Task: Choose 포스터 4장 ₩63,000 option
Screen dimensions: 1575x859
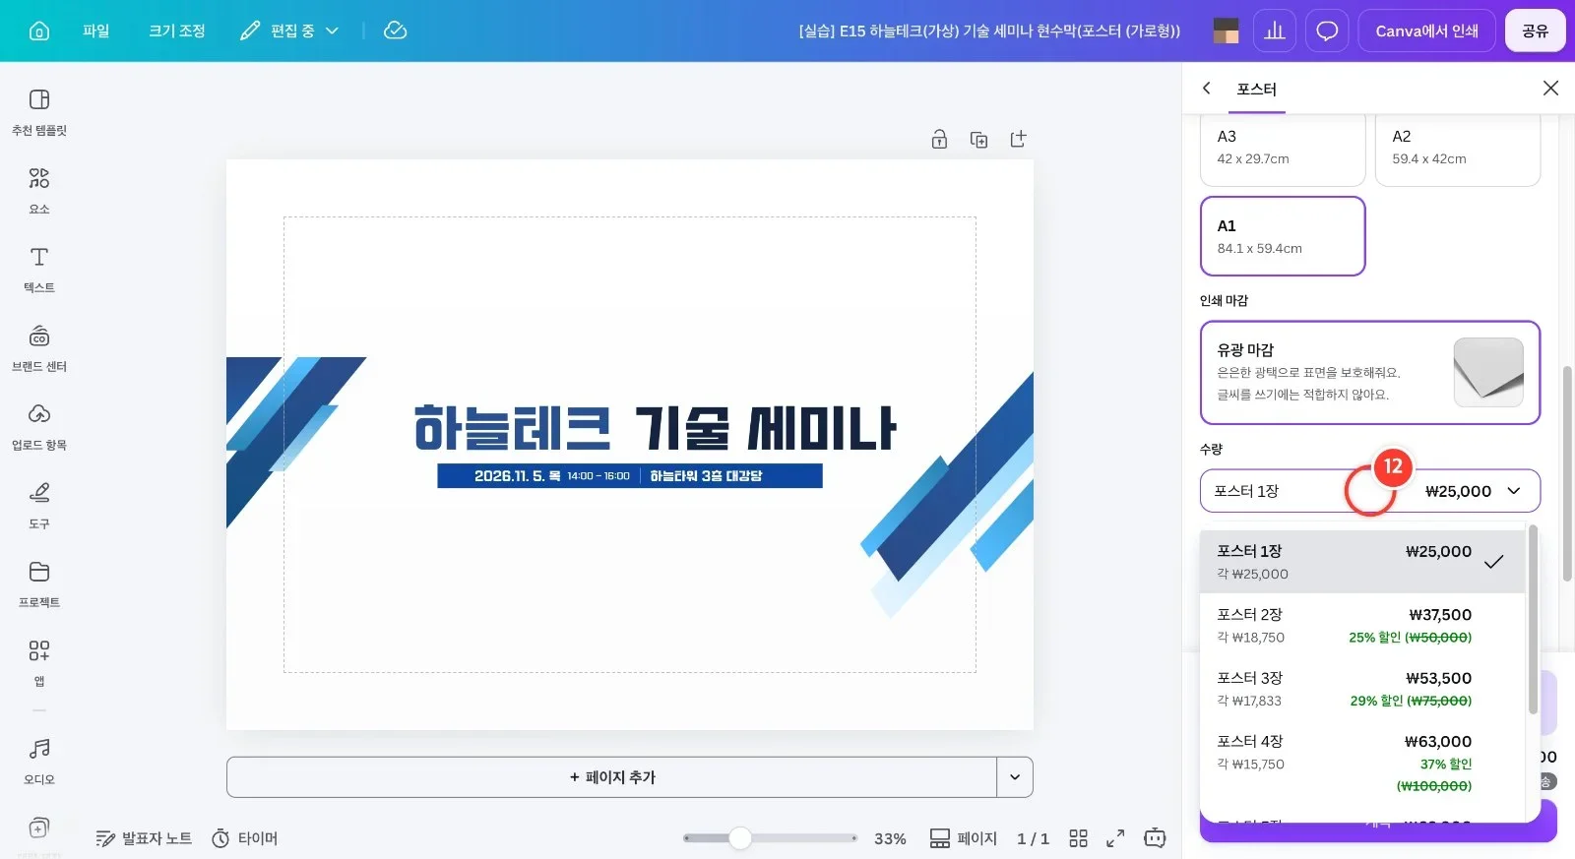Action: click(1362, 763)
